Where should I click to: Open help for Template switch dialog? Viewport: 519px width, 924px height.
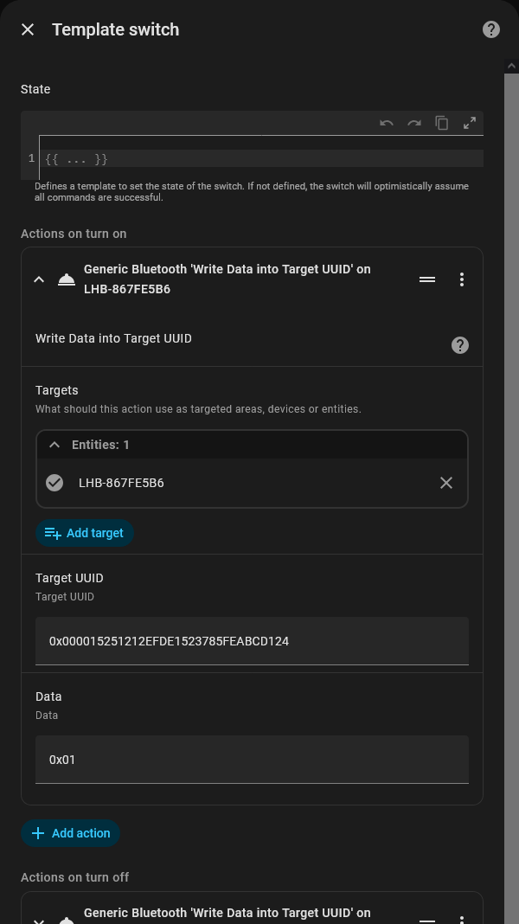click(490, 29)
